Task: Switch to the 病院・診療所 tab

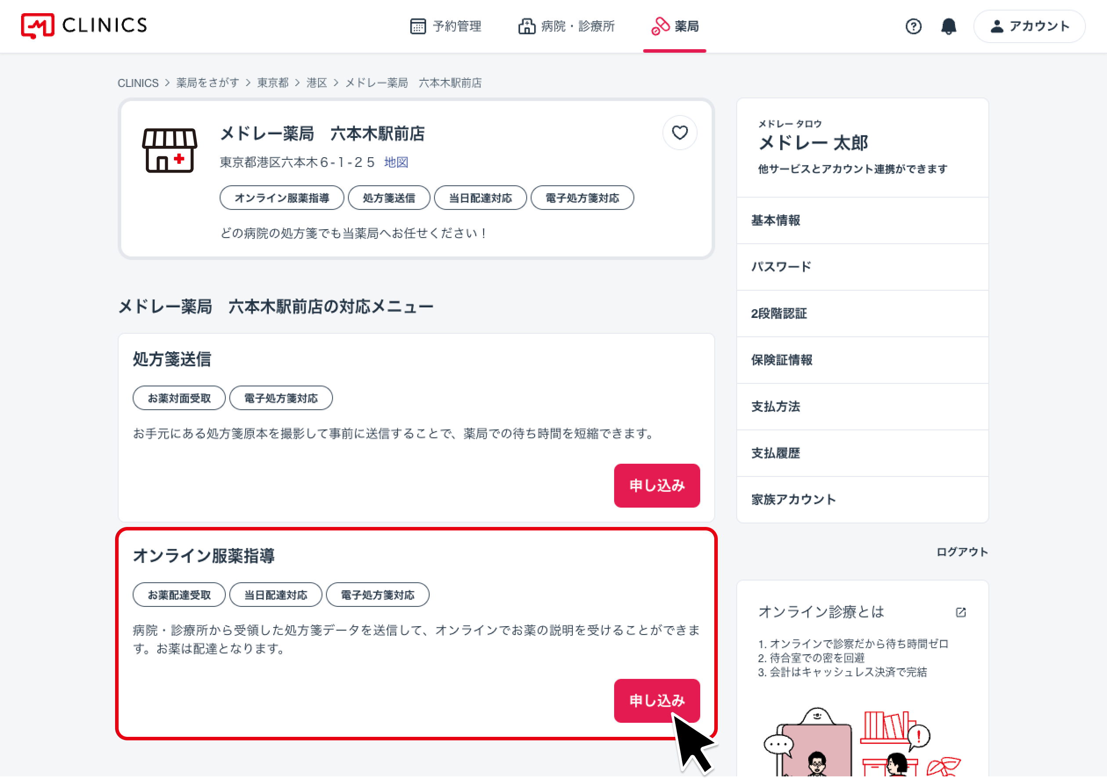Action: coord(567,26)
